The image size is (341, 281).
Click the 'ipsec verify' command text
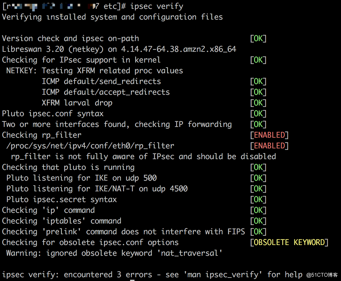pos(157,7)
